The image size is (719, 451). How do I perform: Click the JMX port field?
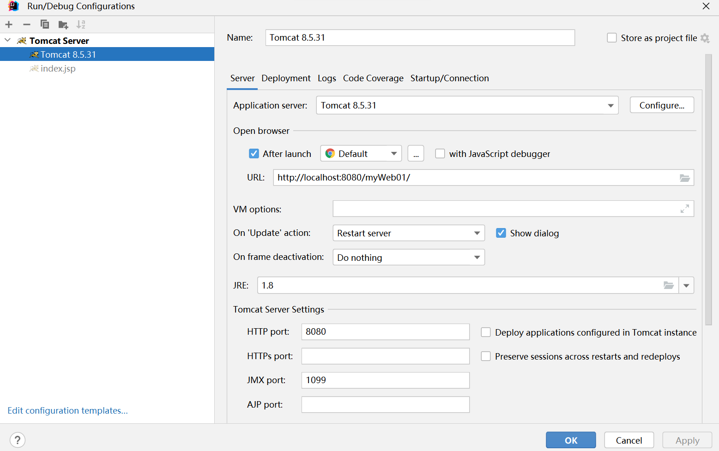click(386, 380)
